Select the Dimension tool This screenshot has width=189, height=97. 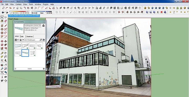click(x=6, y=53)
